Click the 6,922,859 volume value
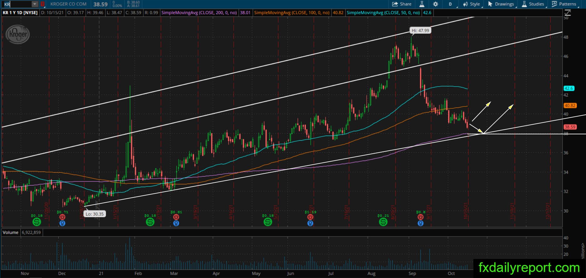 click(31, 232)
